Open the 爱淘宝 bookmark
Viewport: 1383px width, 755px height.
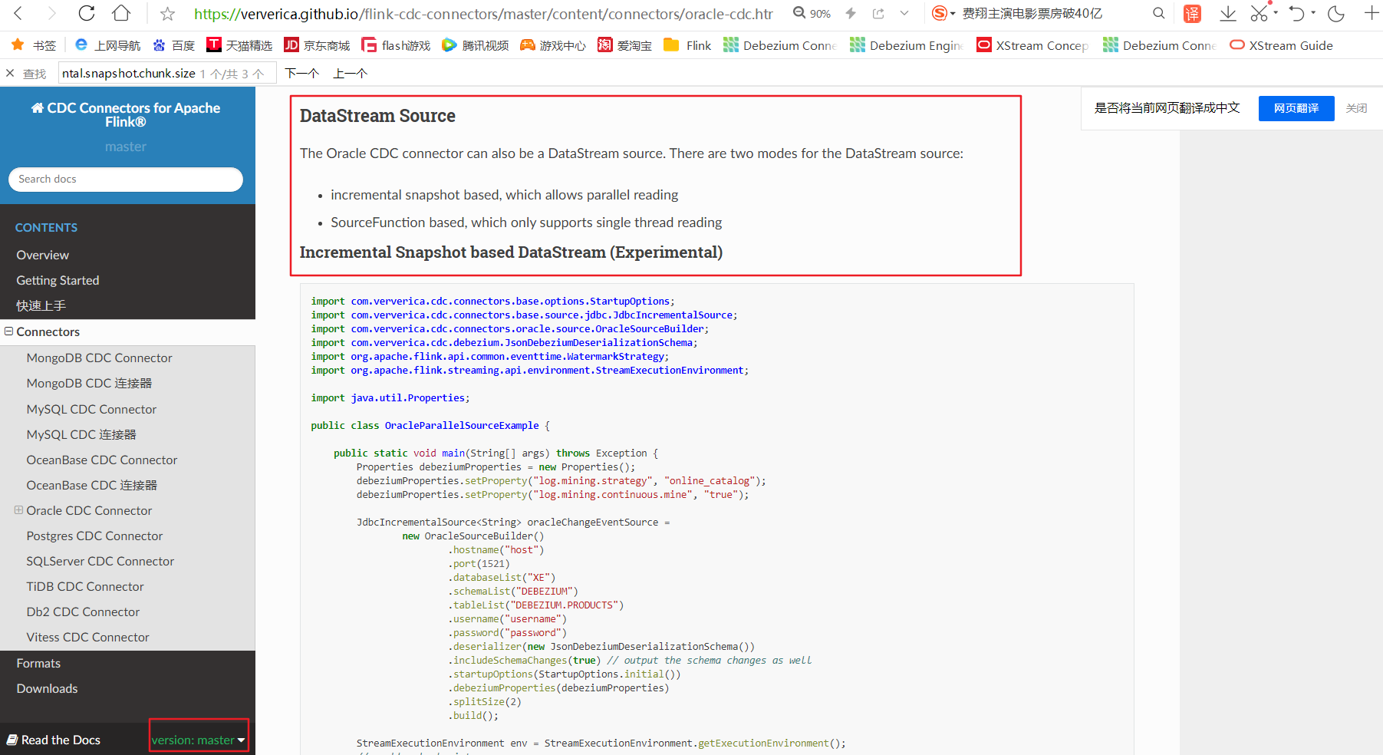624,45
